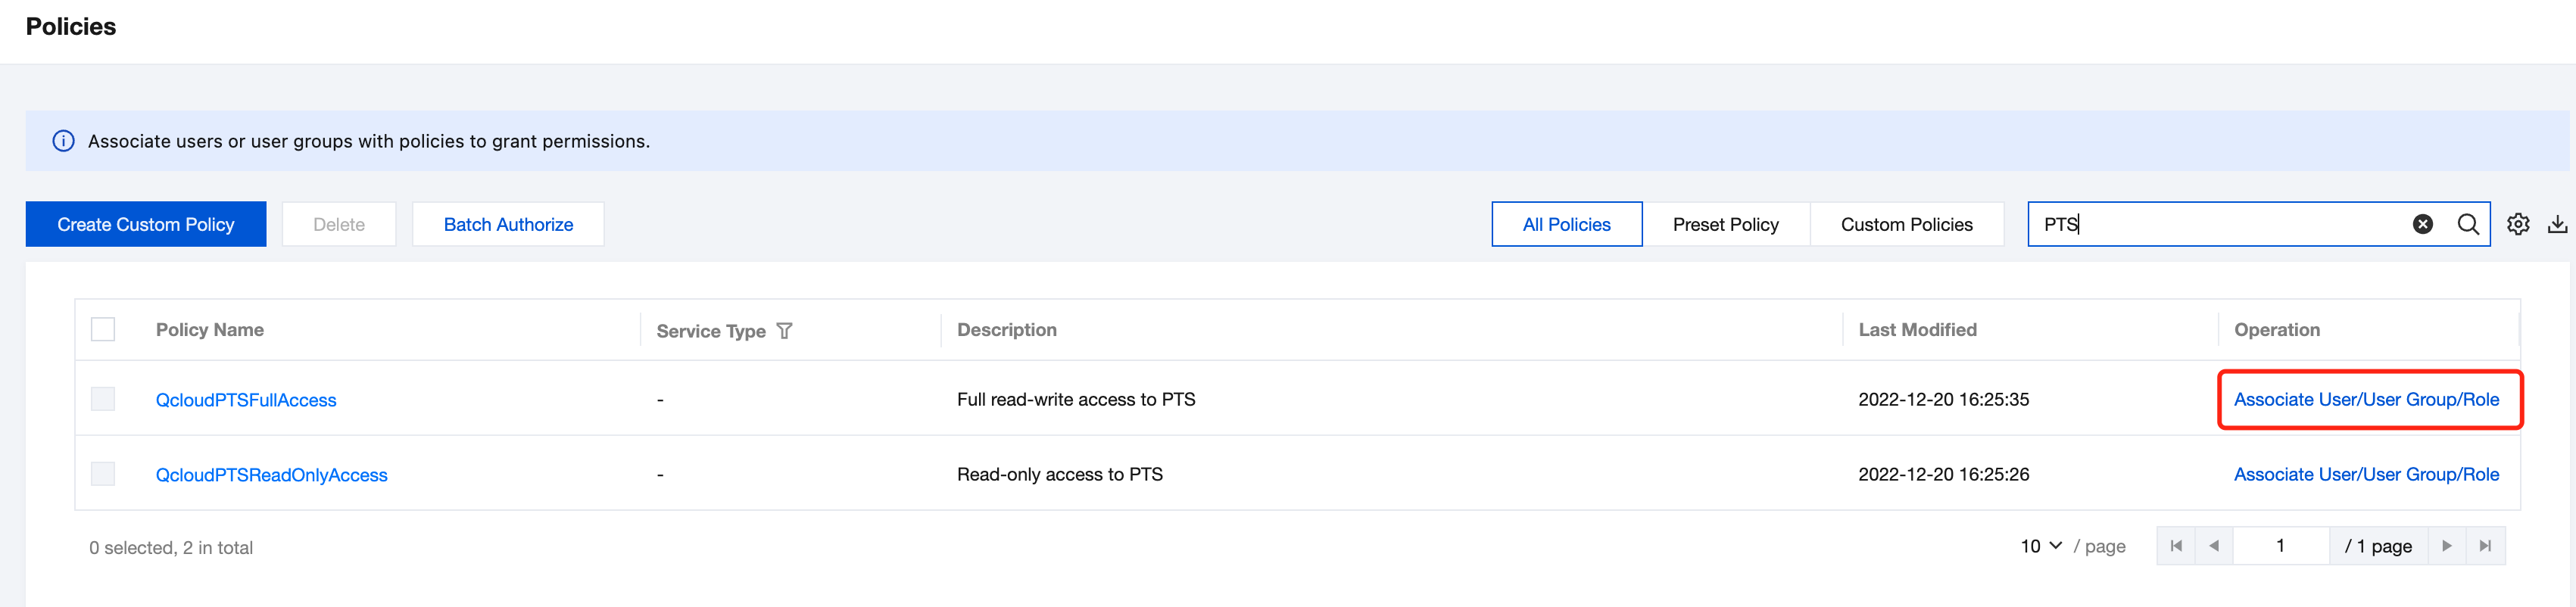
Task: Click the page number input field
Action: pos(2280,546)
